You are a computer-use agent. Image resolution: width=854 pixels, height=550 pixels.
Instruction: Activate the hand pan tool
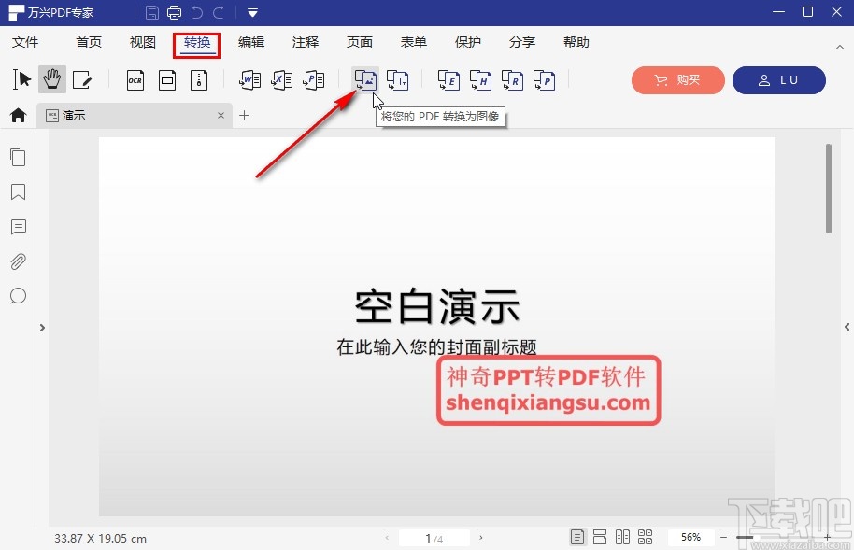pos(51,79)
